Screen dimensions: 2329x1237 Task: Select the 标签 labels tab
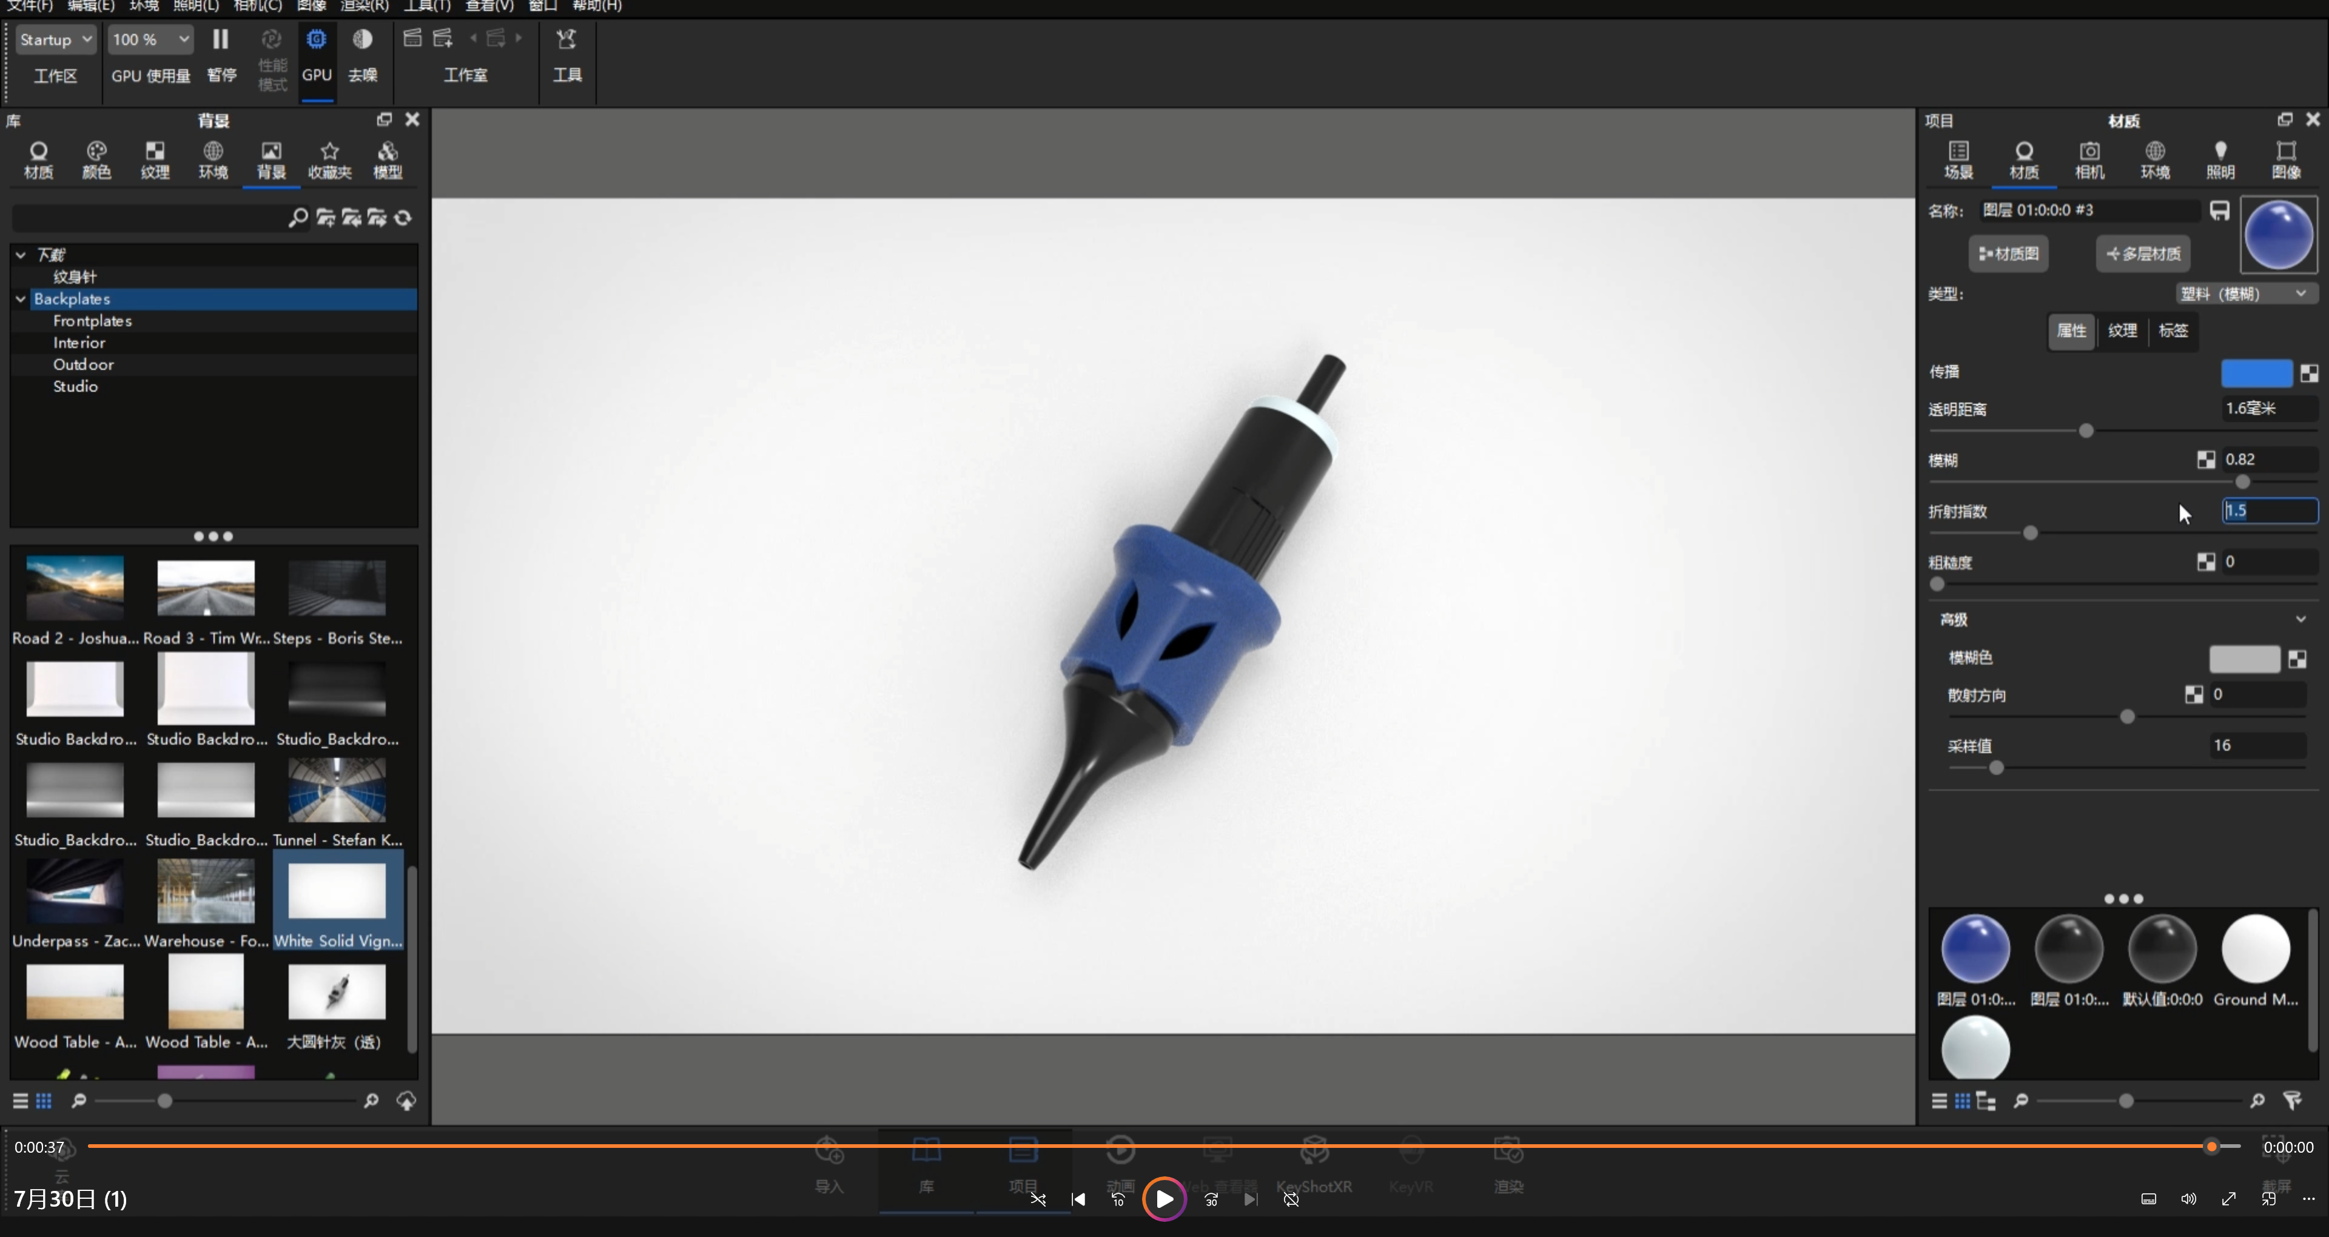(x=2174, y=331)
